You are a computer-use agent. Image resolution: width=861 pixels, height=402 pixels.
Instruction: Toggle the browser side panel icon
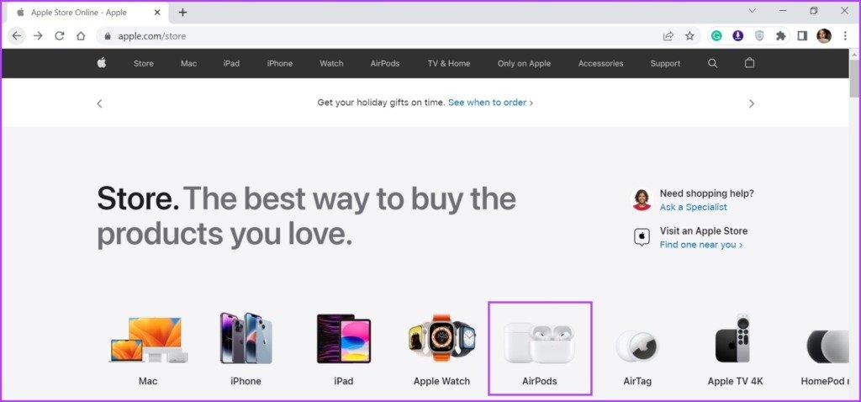coord(802,36)
